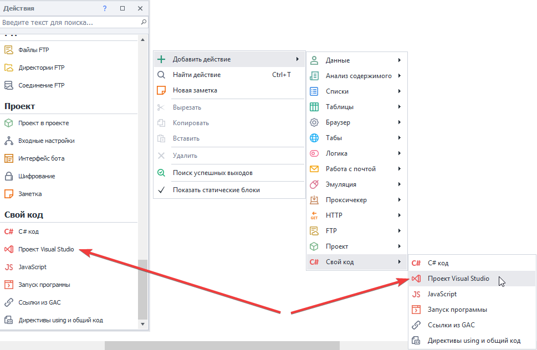Viewport: 537px width, 350px height.
Task: Click the Браузер gear icon in menu
Action: coord(314,122)
